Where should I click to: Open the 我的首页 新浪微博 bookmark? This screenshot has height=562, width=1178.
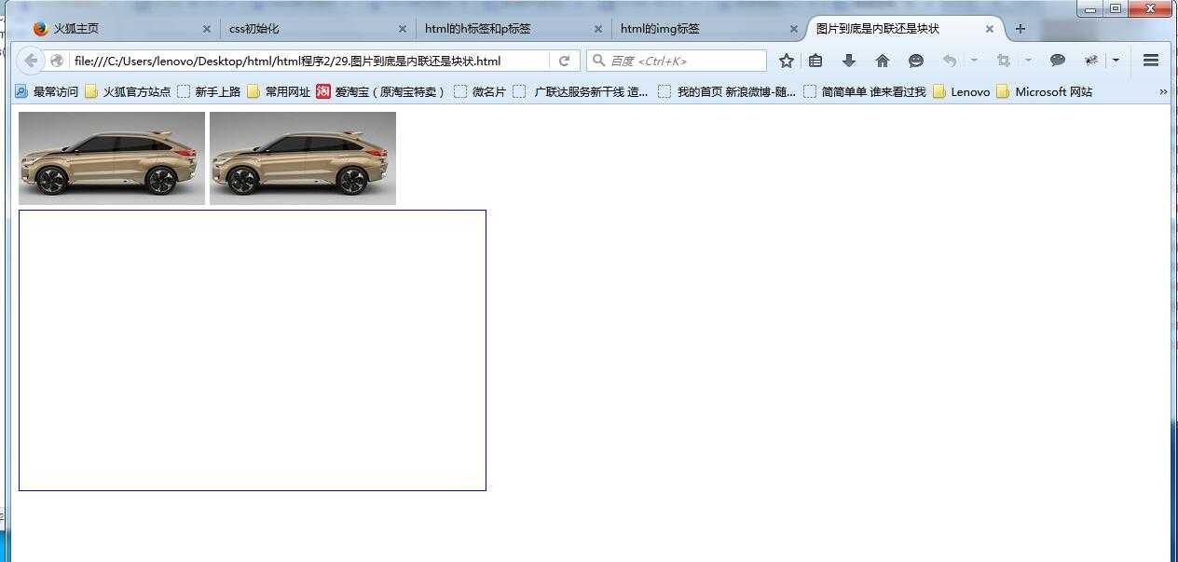tap(727, 91)
